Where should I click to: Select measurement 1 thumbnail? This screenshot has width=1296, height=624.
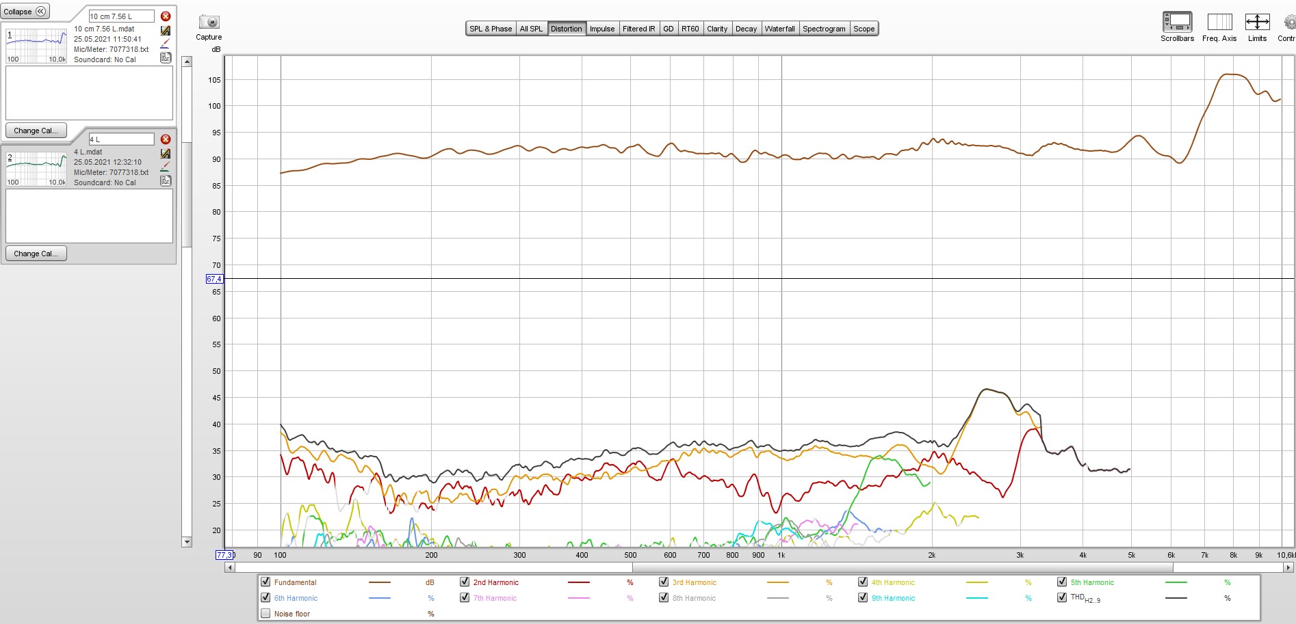click(x=36, y=46)
